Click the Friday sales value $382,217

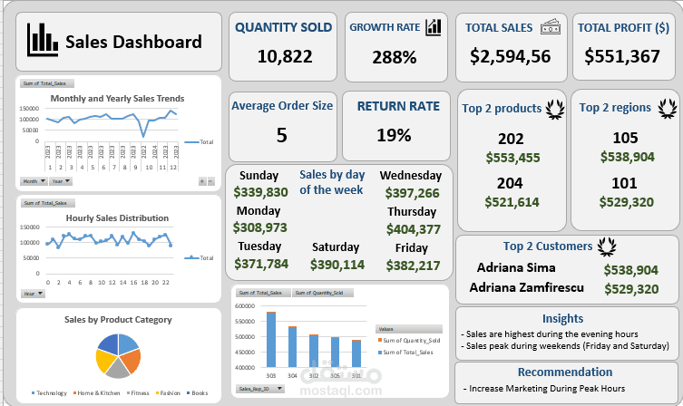(x=413, y=265)
